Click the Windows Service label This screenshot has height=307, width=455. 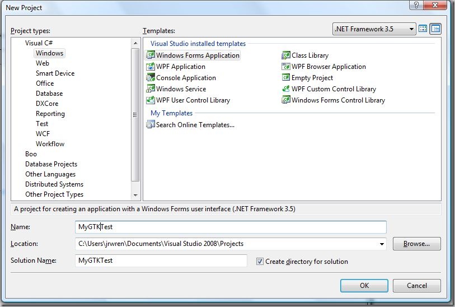pyautogui.click(x=181, y=89)
